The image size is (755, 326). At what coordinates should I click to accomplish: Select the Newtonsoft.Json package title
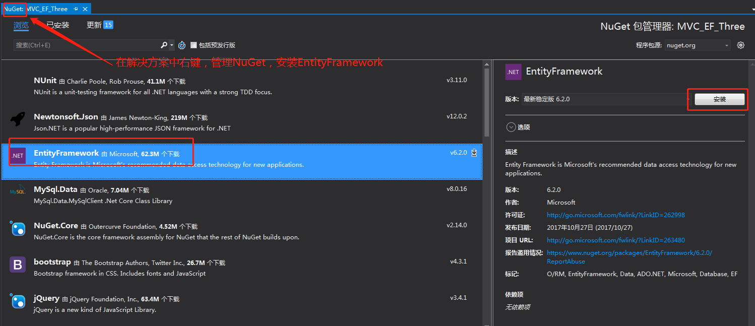coord(66,117)
